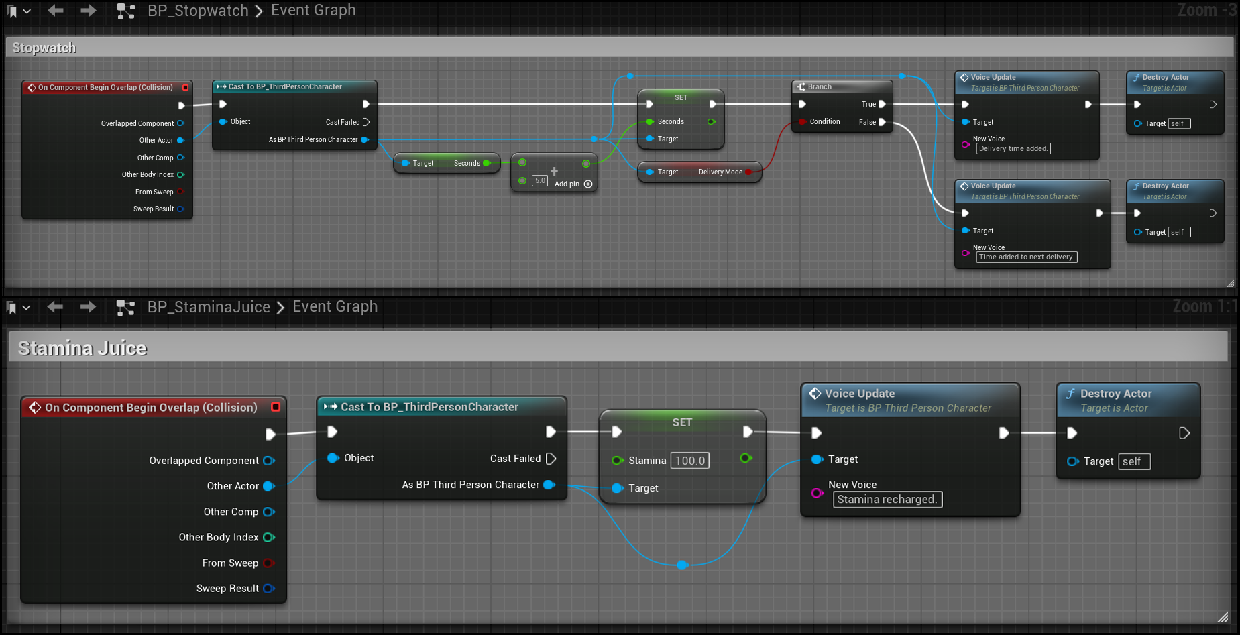Click the New Voice field 'Stamina recharged.'
The image size is (1240, 635).
(x=887, y=500)
